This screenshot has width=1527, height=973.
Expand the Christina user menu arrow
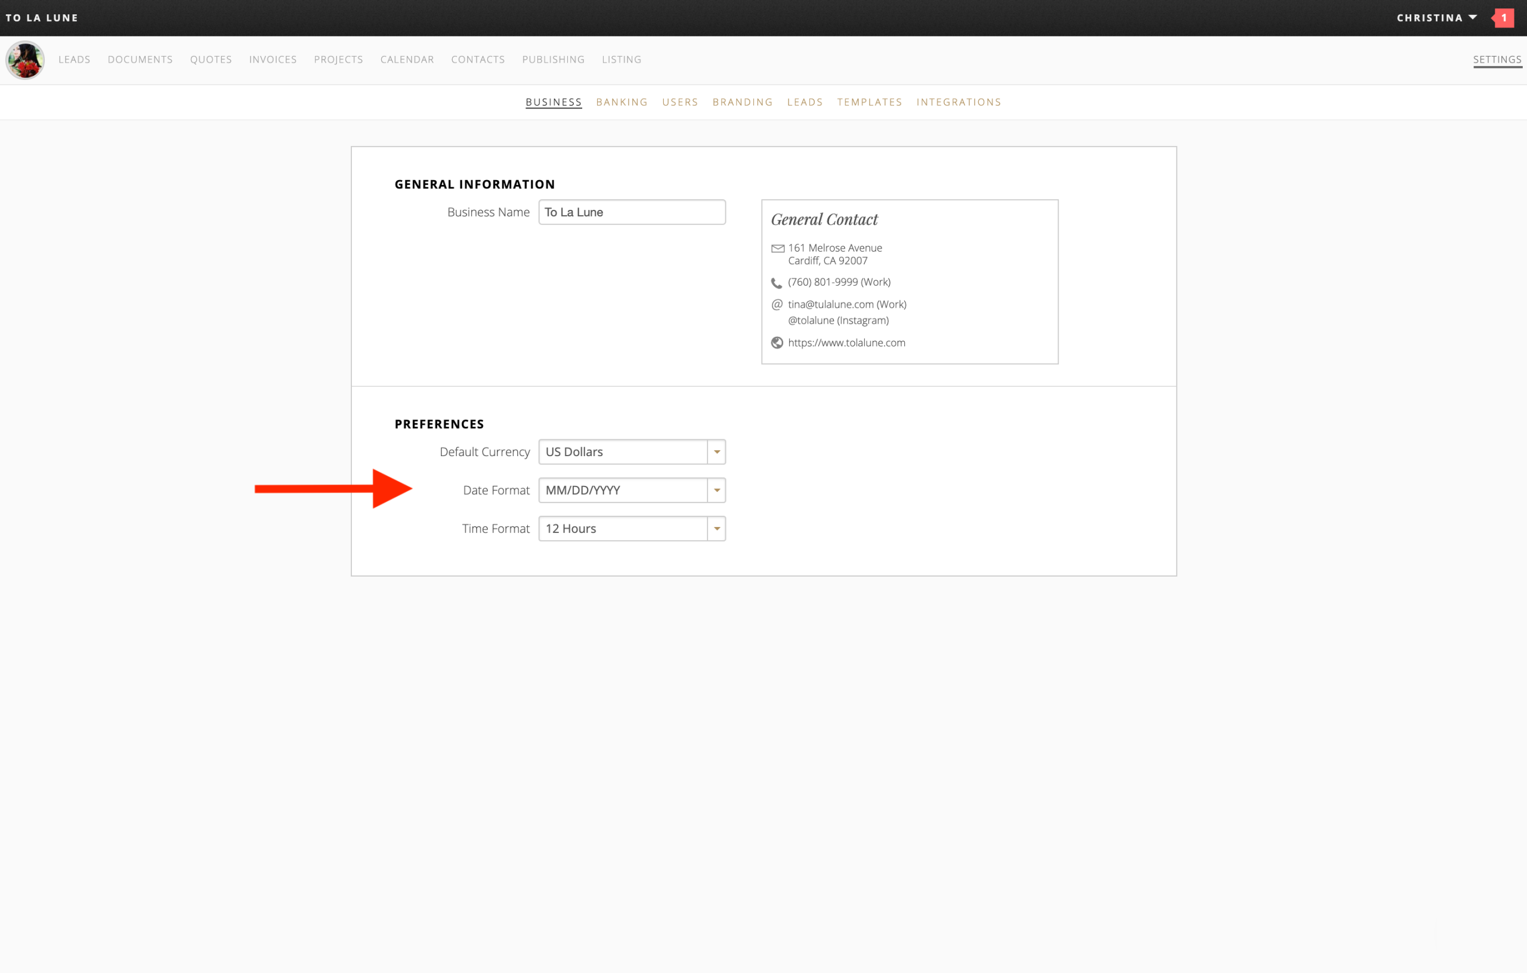tap(1473, 18)
